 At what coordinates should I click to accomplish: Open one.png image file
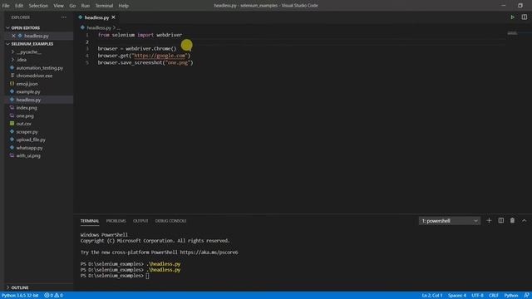point(25,115)
